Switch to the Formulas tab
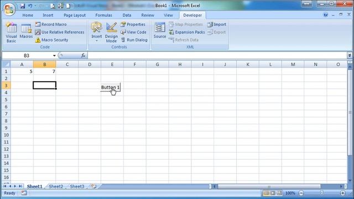This screenshot has height=199, width=354. (x=103, y=15)
